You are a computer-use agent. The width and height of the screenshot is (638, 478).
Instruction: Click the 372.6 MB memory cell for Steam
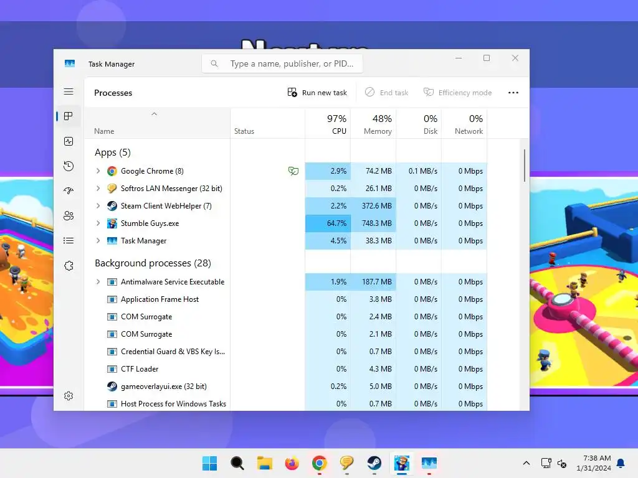click(374, 206)
